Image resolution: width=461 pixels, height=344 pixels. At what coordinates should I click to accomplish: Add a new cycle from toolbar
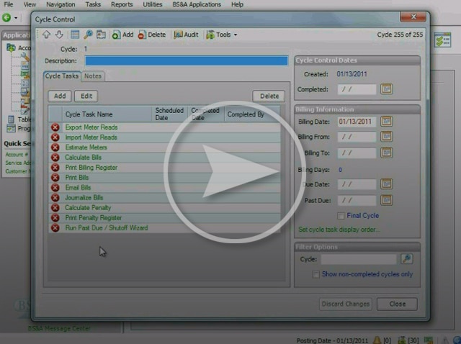tap(122, 35)
